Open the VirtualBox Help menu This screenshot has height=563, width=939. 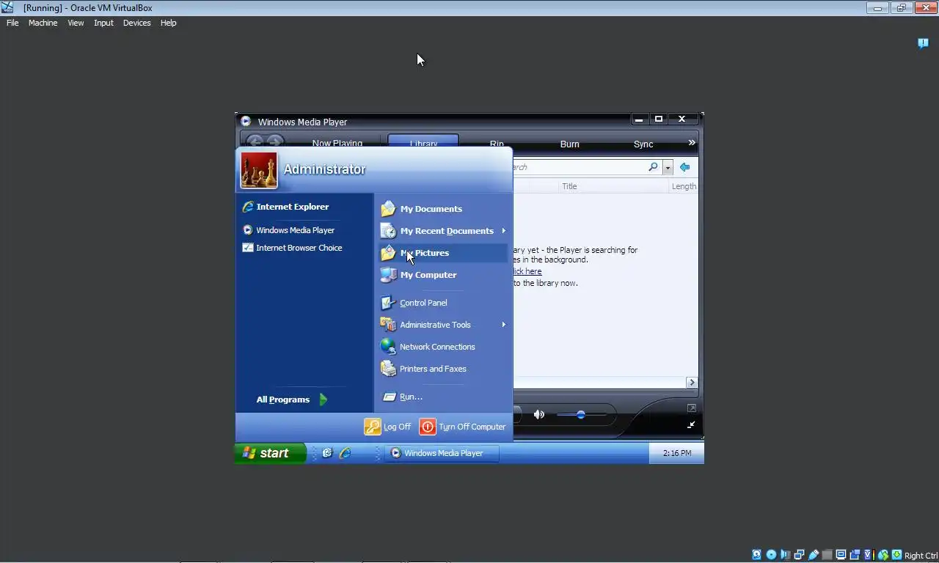click(168, 23)
